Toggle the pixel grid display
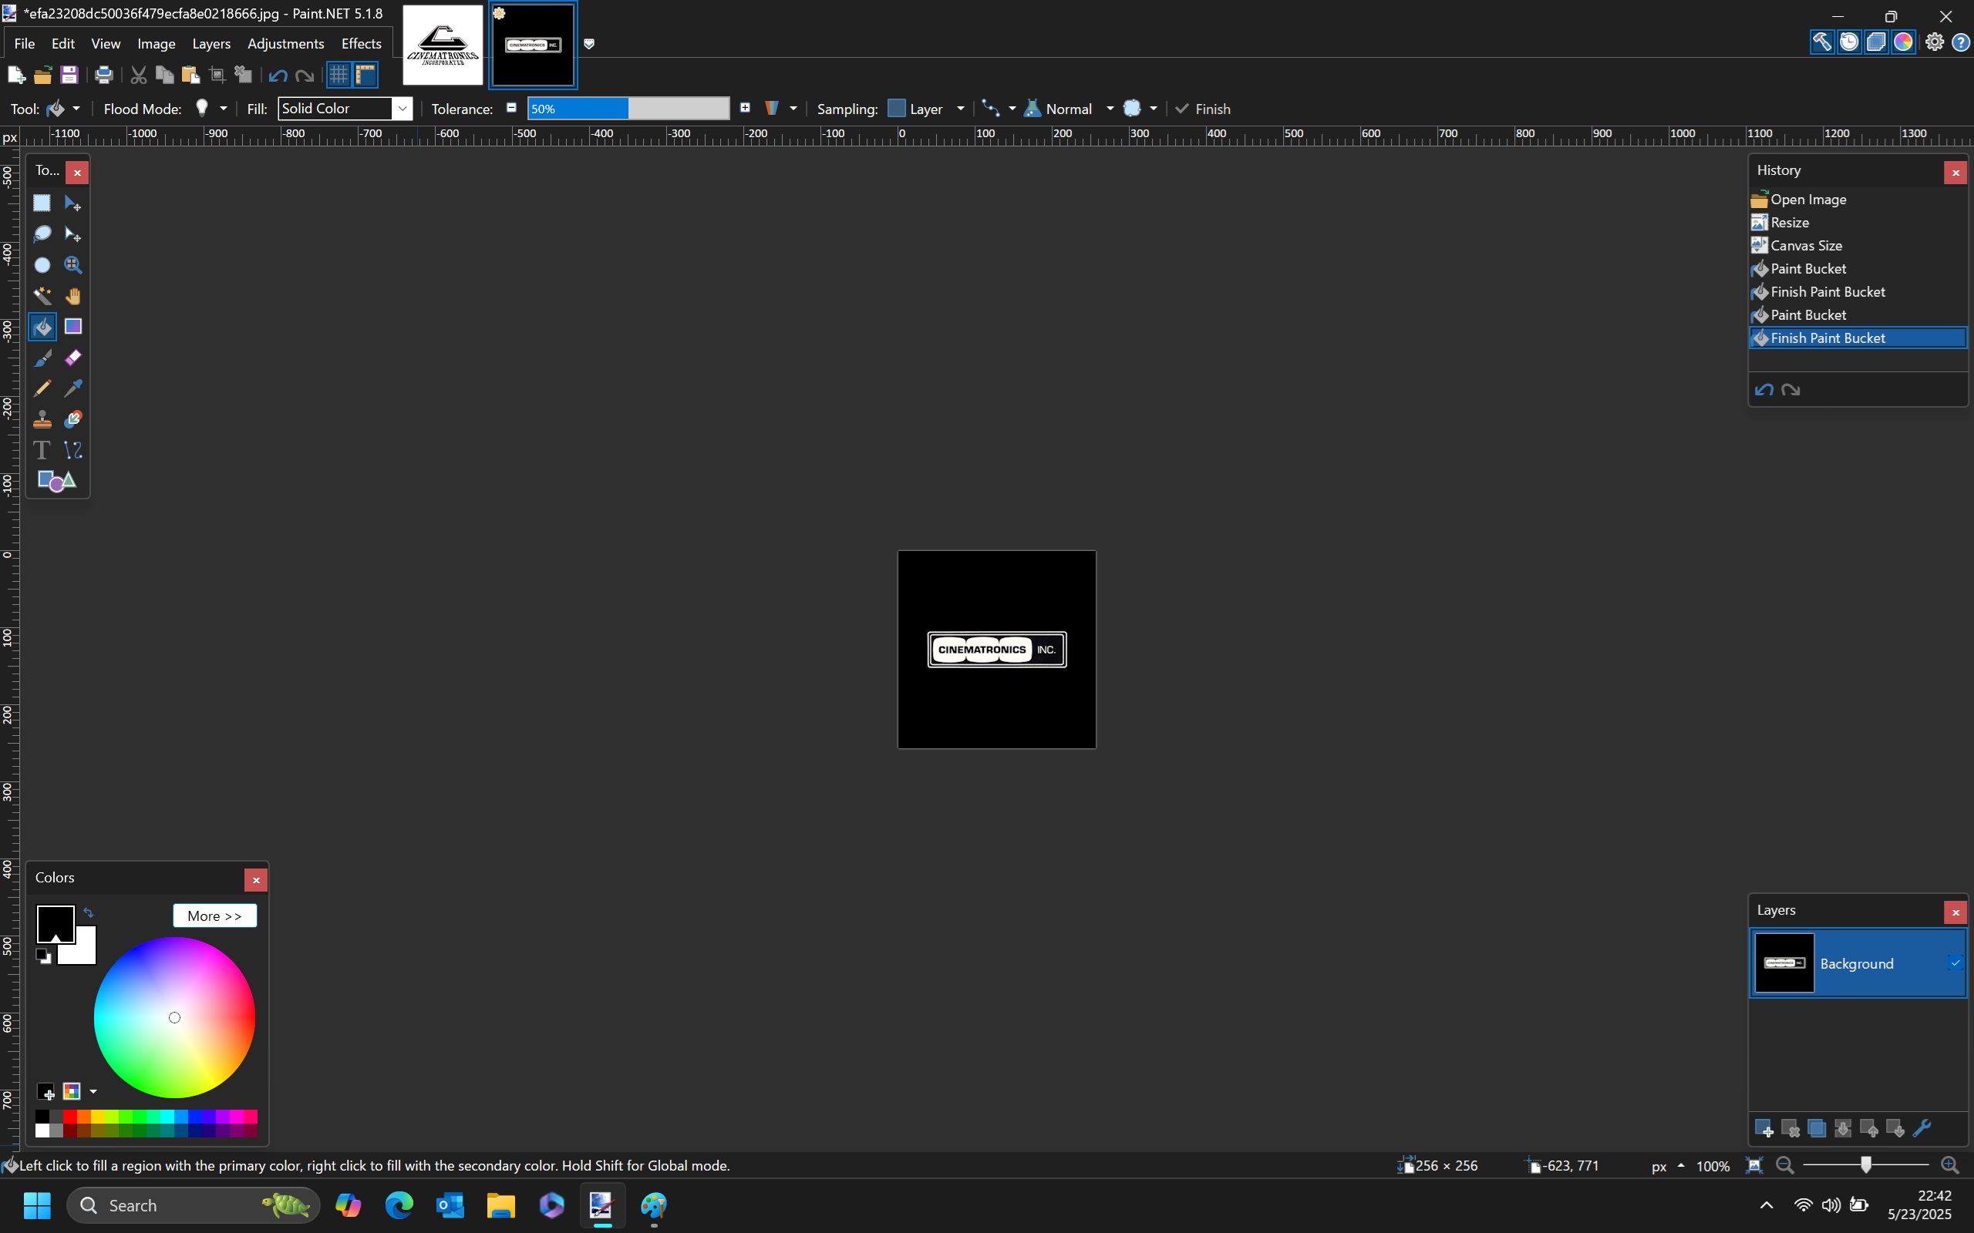 tap(338, 75)
